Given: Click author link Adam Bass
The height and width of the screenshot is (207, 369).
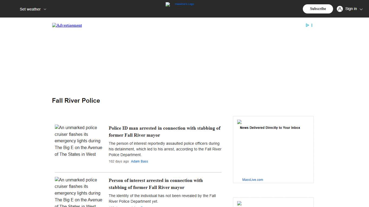Looking at the screenshot, I should (139, 161).
